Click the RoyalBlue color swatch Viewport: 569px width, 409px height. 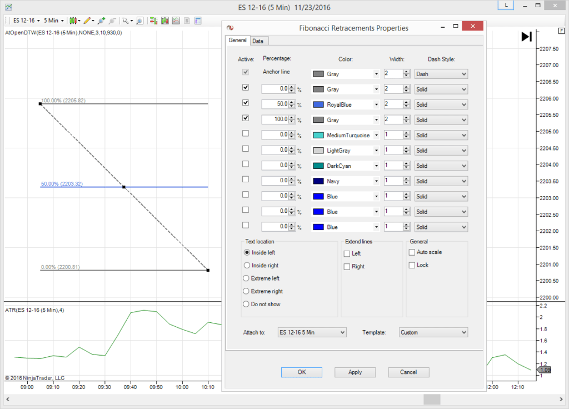click(318, 104)
